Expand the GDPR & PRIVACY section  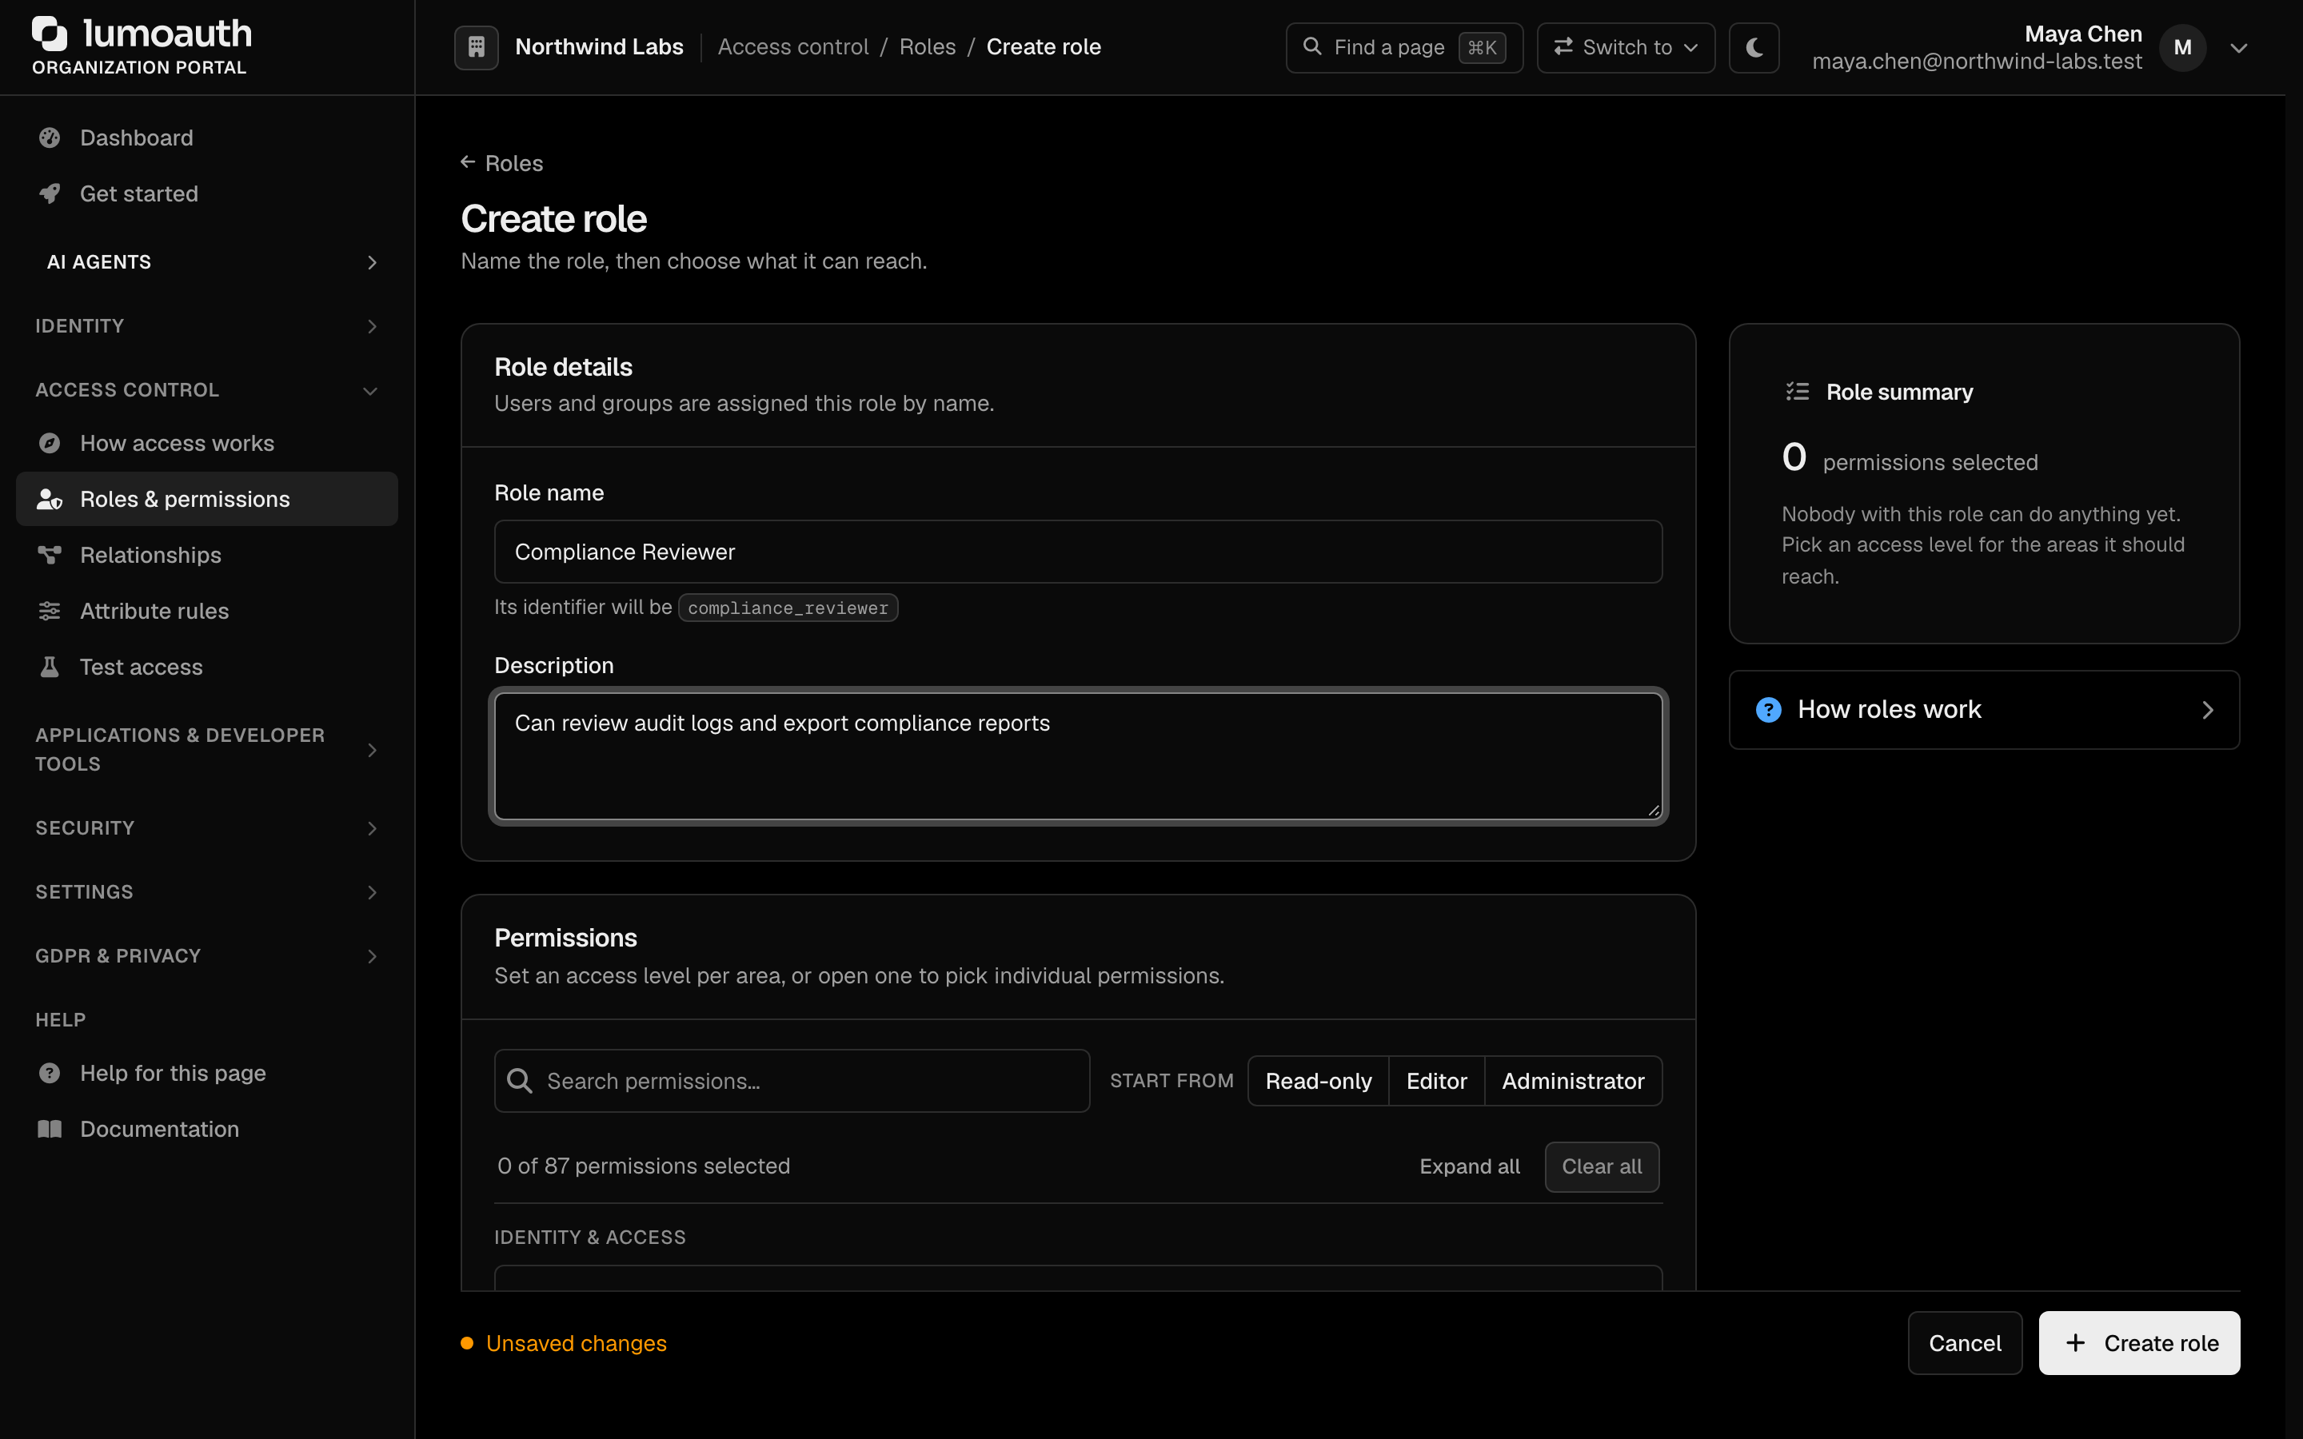207,955
